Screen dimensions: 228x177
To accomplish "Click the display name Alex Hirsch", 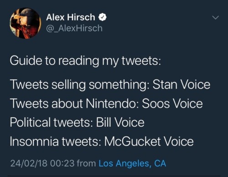I will pos(71,17).
